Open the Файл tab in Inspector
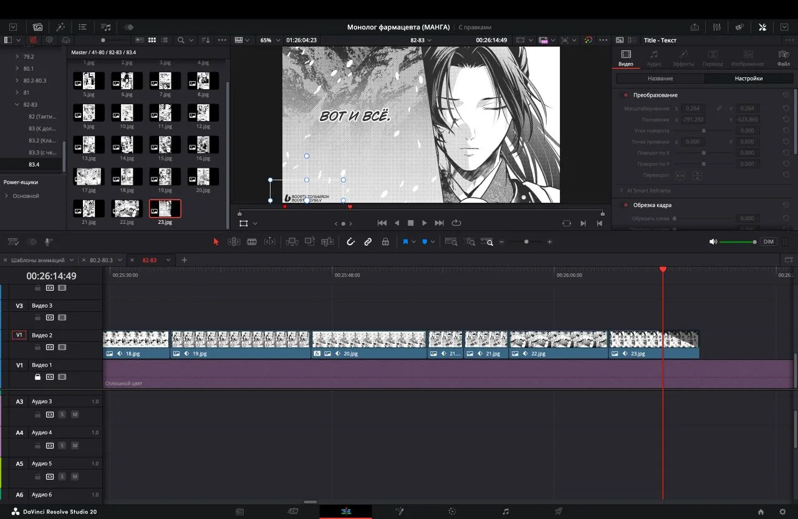The height and width of the screenshot is (519, 798). pyautogui.click(x=784, y=59)
